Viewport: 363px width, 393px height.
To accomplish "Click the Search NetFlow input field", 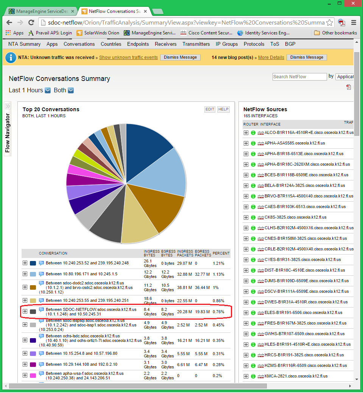I will point(299,77).
